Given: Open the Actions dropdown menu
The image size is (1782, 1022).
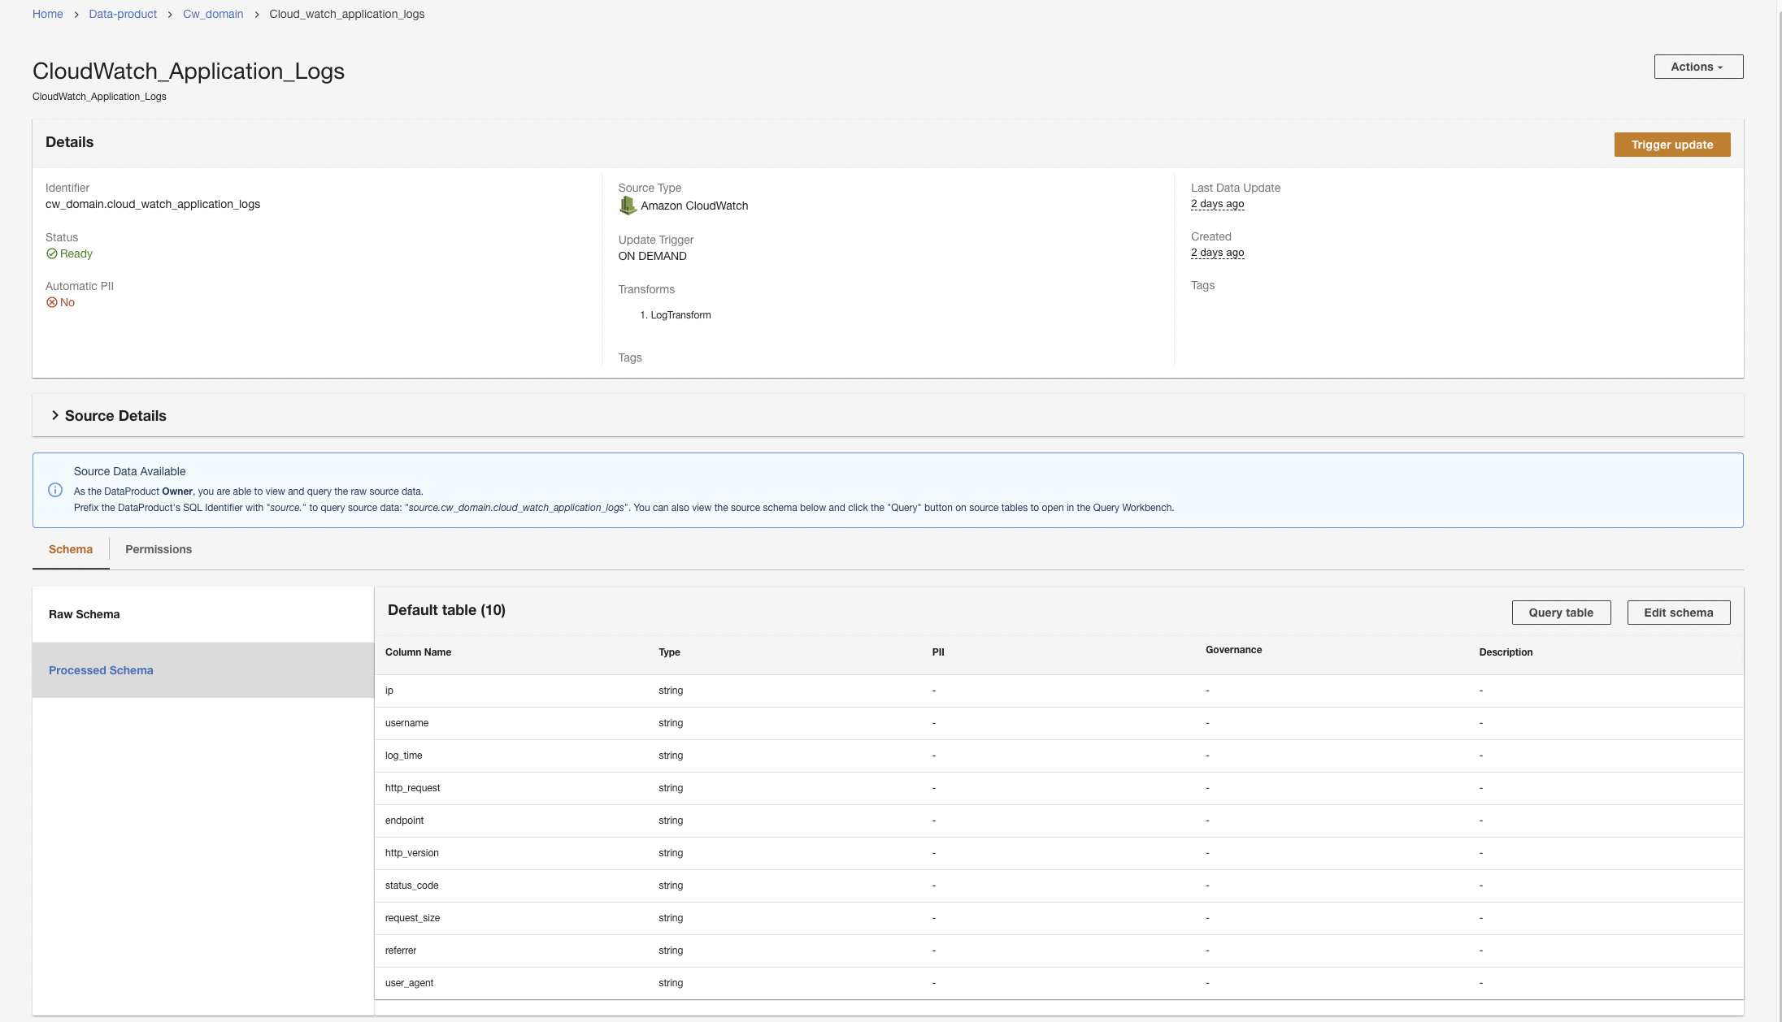Looking at the screenshot, I should coord(1698,67).
